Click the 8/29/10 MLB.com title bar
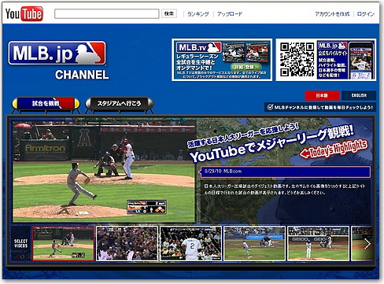Viewport: 384px width, 284px height. (x=285, y=172)
